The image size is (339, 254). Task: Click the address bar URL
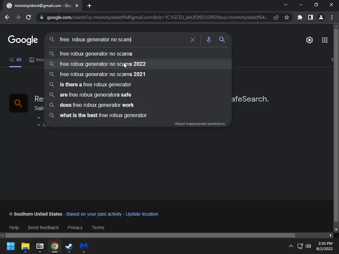[x=157, y=17]
